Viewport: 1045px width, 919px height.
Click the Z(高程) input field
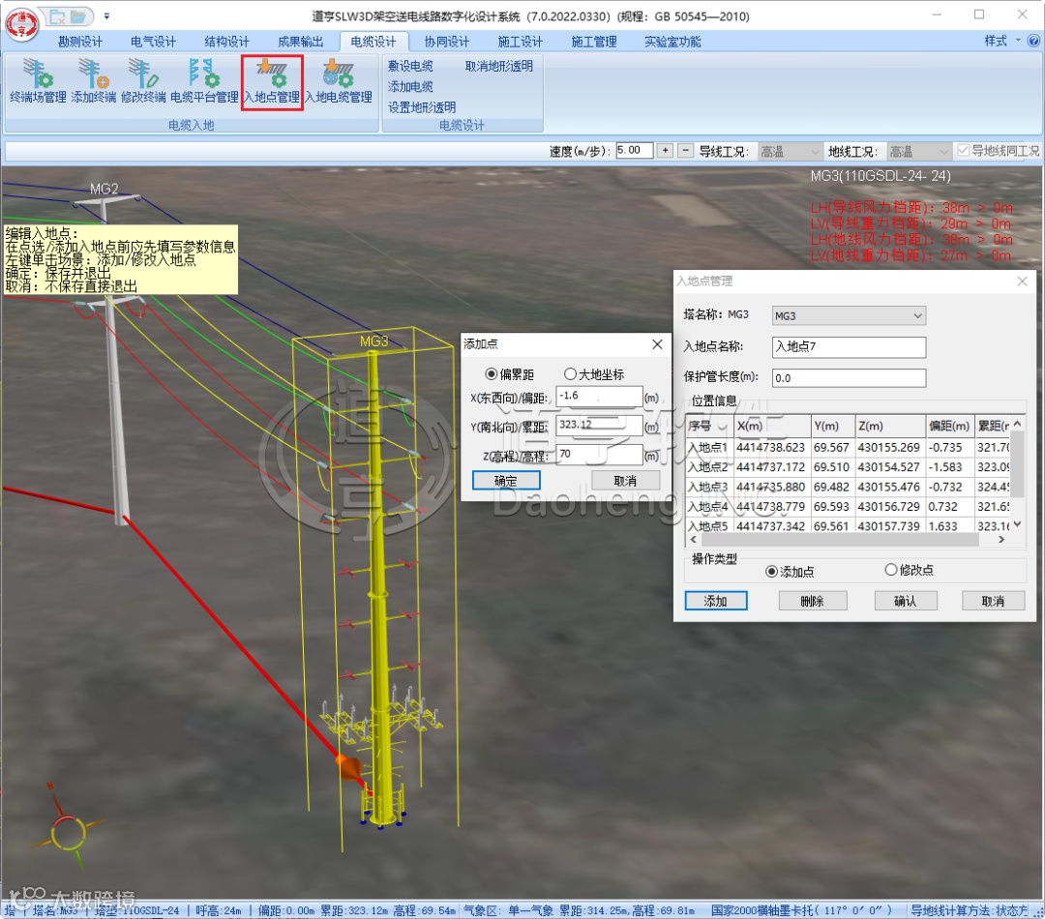(599, 455)
